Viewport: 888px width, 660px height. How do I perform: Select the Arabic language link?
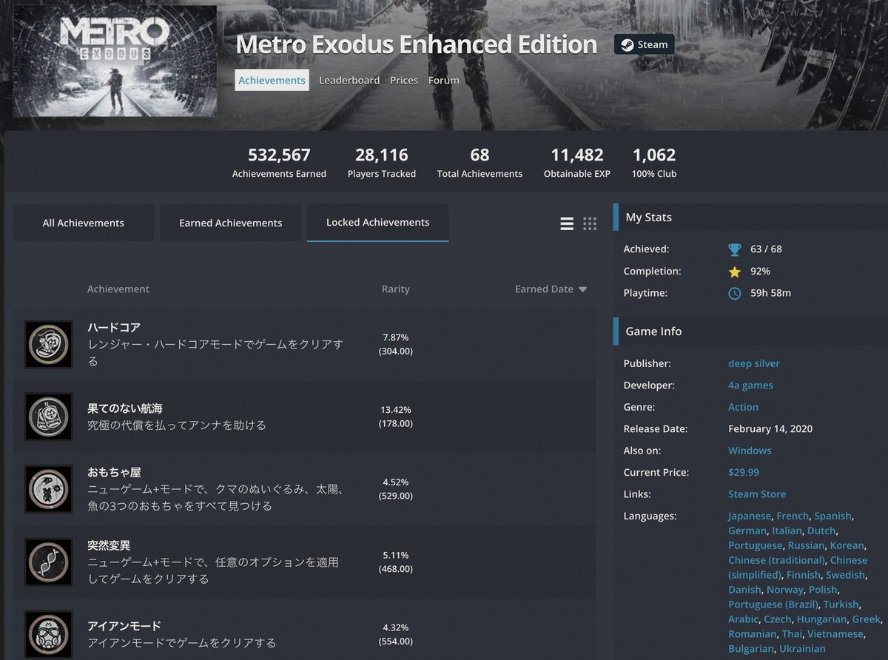[743, 619]
